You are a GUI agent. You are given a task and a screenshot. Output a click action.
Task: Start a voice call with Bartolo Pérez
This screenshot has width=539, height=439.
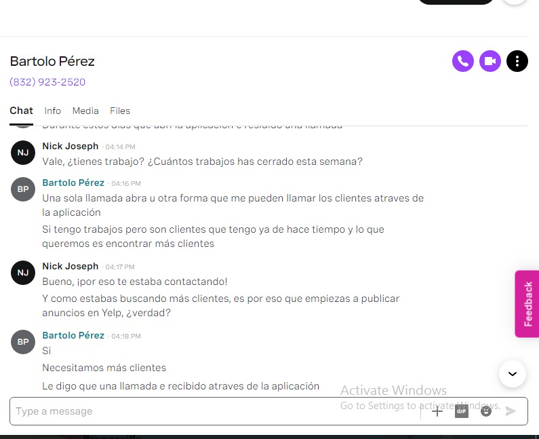click(462, 61)
